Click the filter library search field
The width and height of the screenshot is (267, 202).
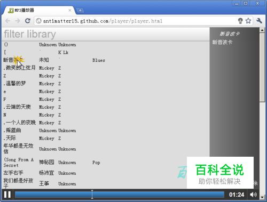click(x=106, y=34)
